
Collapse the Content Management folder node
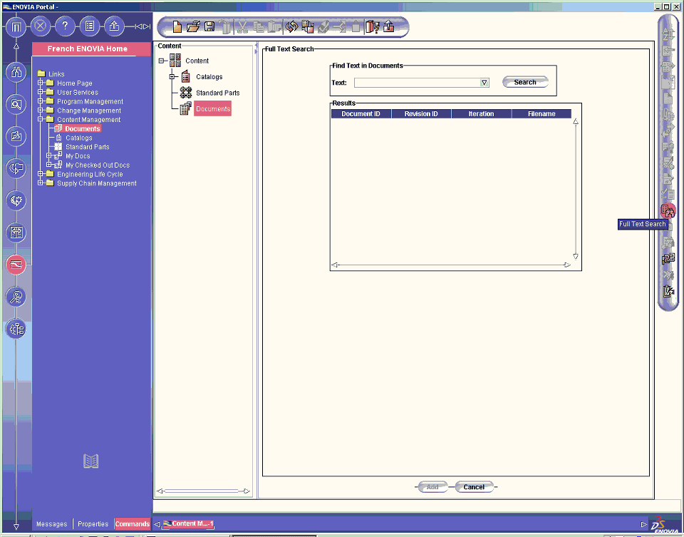tap(40, 119)
